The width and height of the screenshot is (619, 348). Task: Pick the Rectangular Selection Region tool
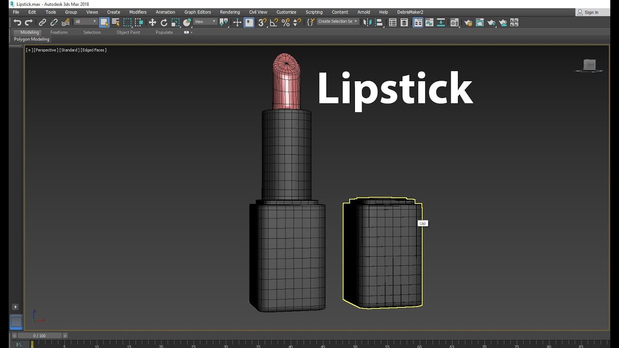click(127, 22)
